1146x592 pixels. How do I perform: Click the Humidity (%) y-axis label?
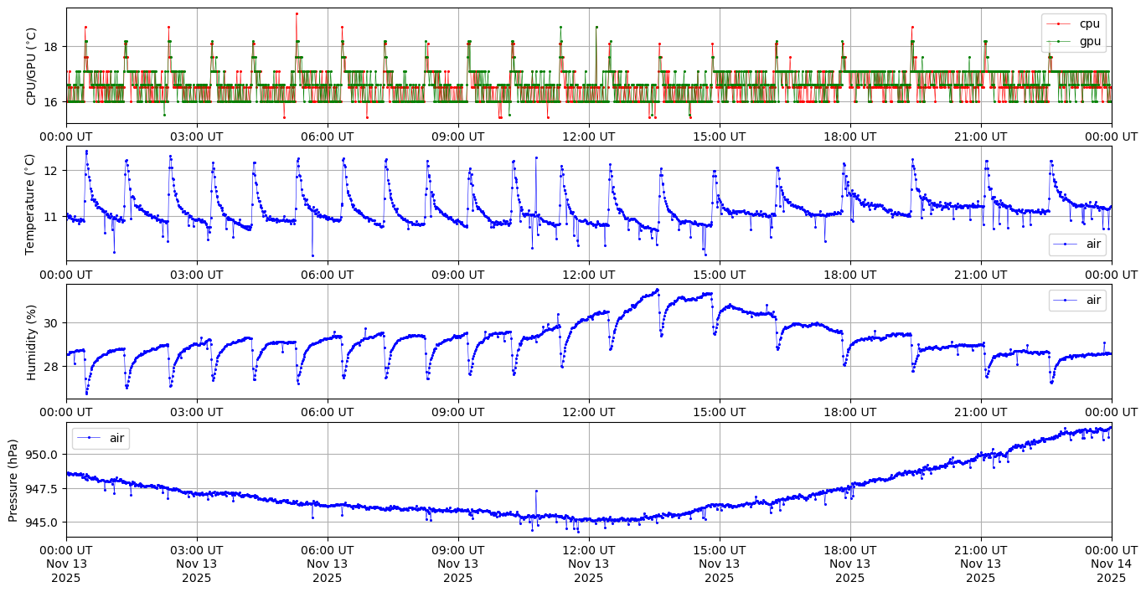32,342
